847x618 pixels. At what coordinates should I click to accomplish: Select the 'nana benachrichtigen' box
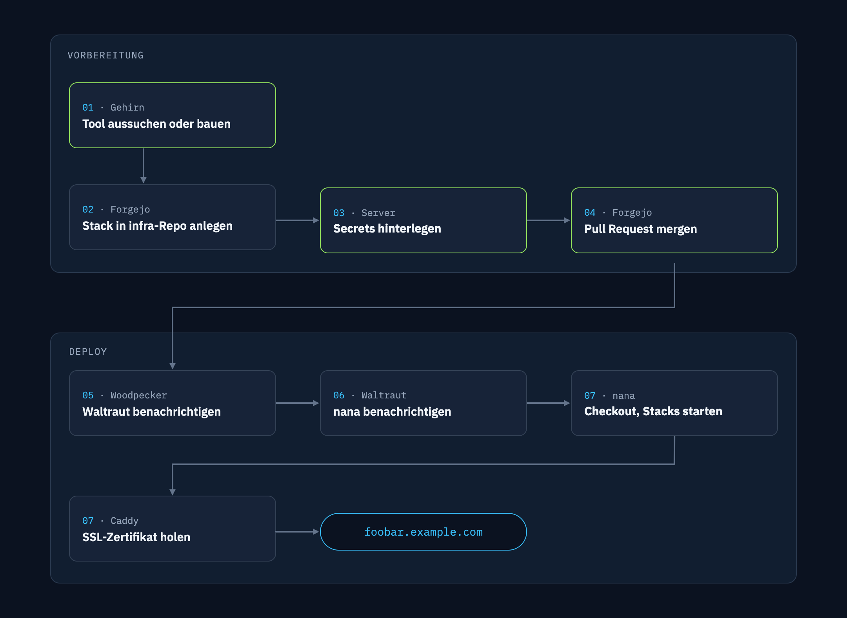click(x=423, y=403)
